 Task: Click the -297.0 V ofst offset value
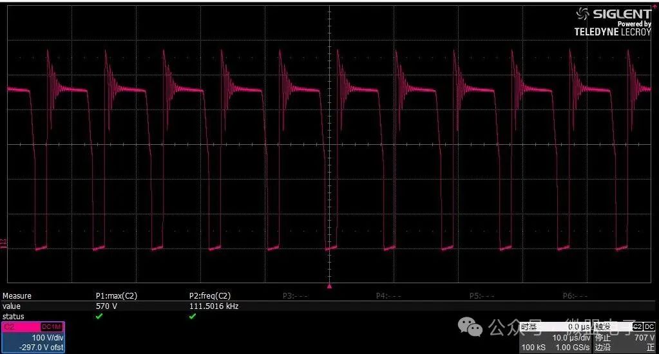(x=41, y=348)
